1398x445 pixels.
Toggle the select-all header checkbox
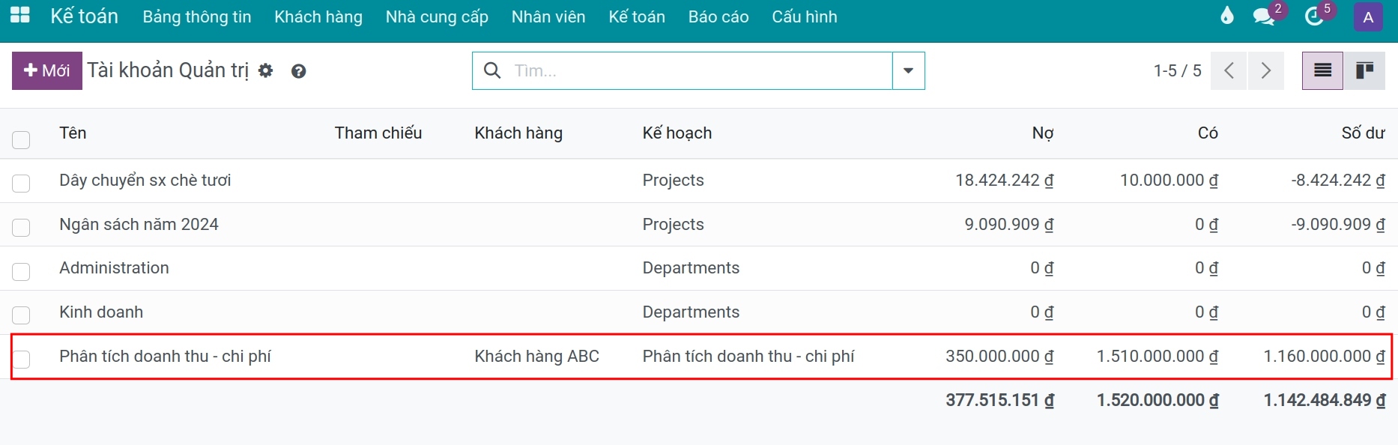point(21,139)
